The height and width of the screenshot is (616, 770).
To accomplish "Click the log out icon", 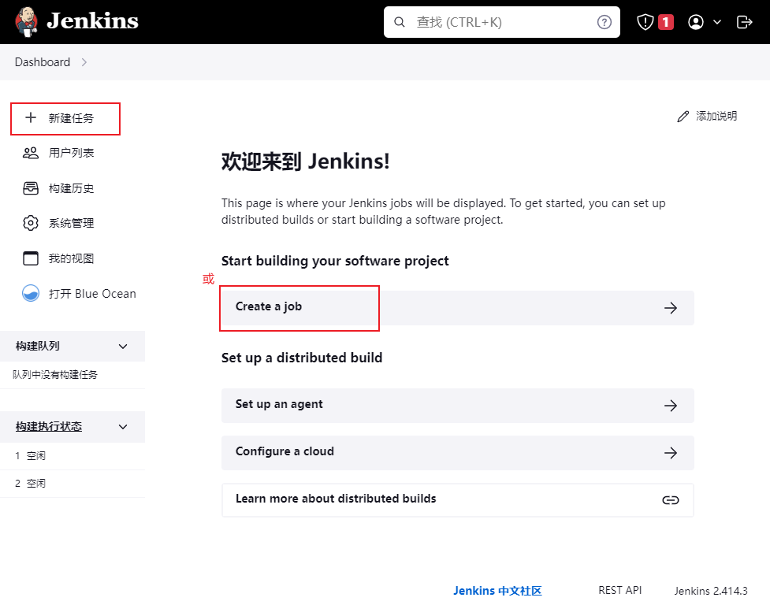I will (x=745, y=22).
